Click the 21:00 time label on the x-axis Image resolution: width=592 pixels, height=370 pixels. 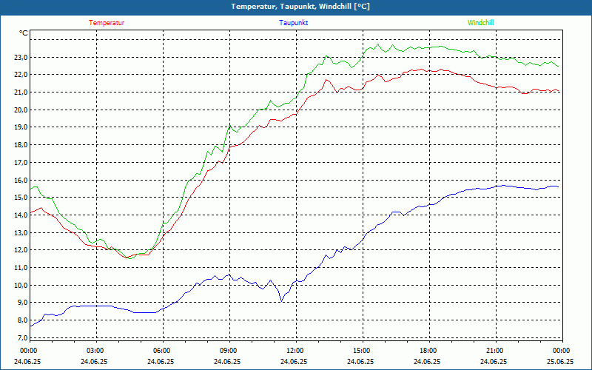point(494,351)
